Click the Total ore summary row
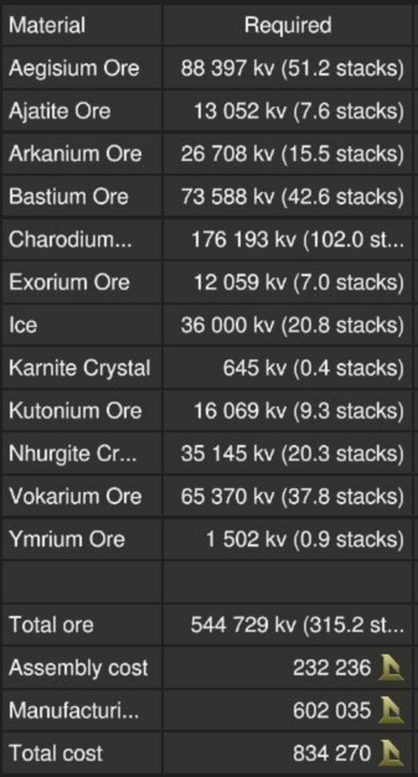418x777 pixels. tap(207, 625)
